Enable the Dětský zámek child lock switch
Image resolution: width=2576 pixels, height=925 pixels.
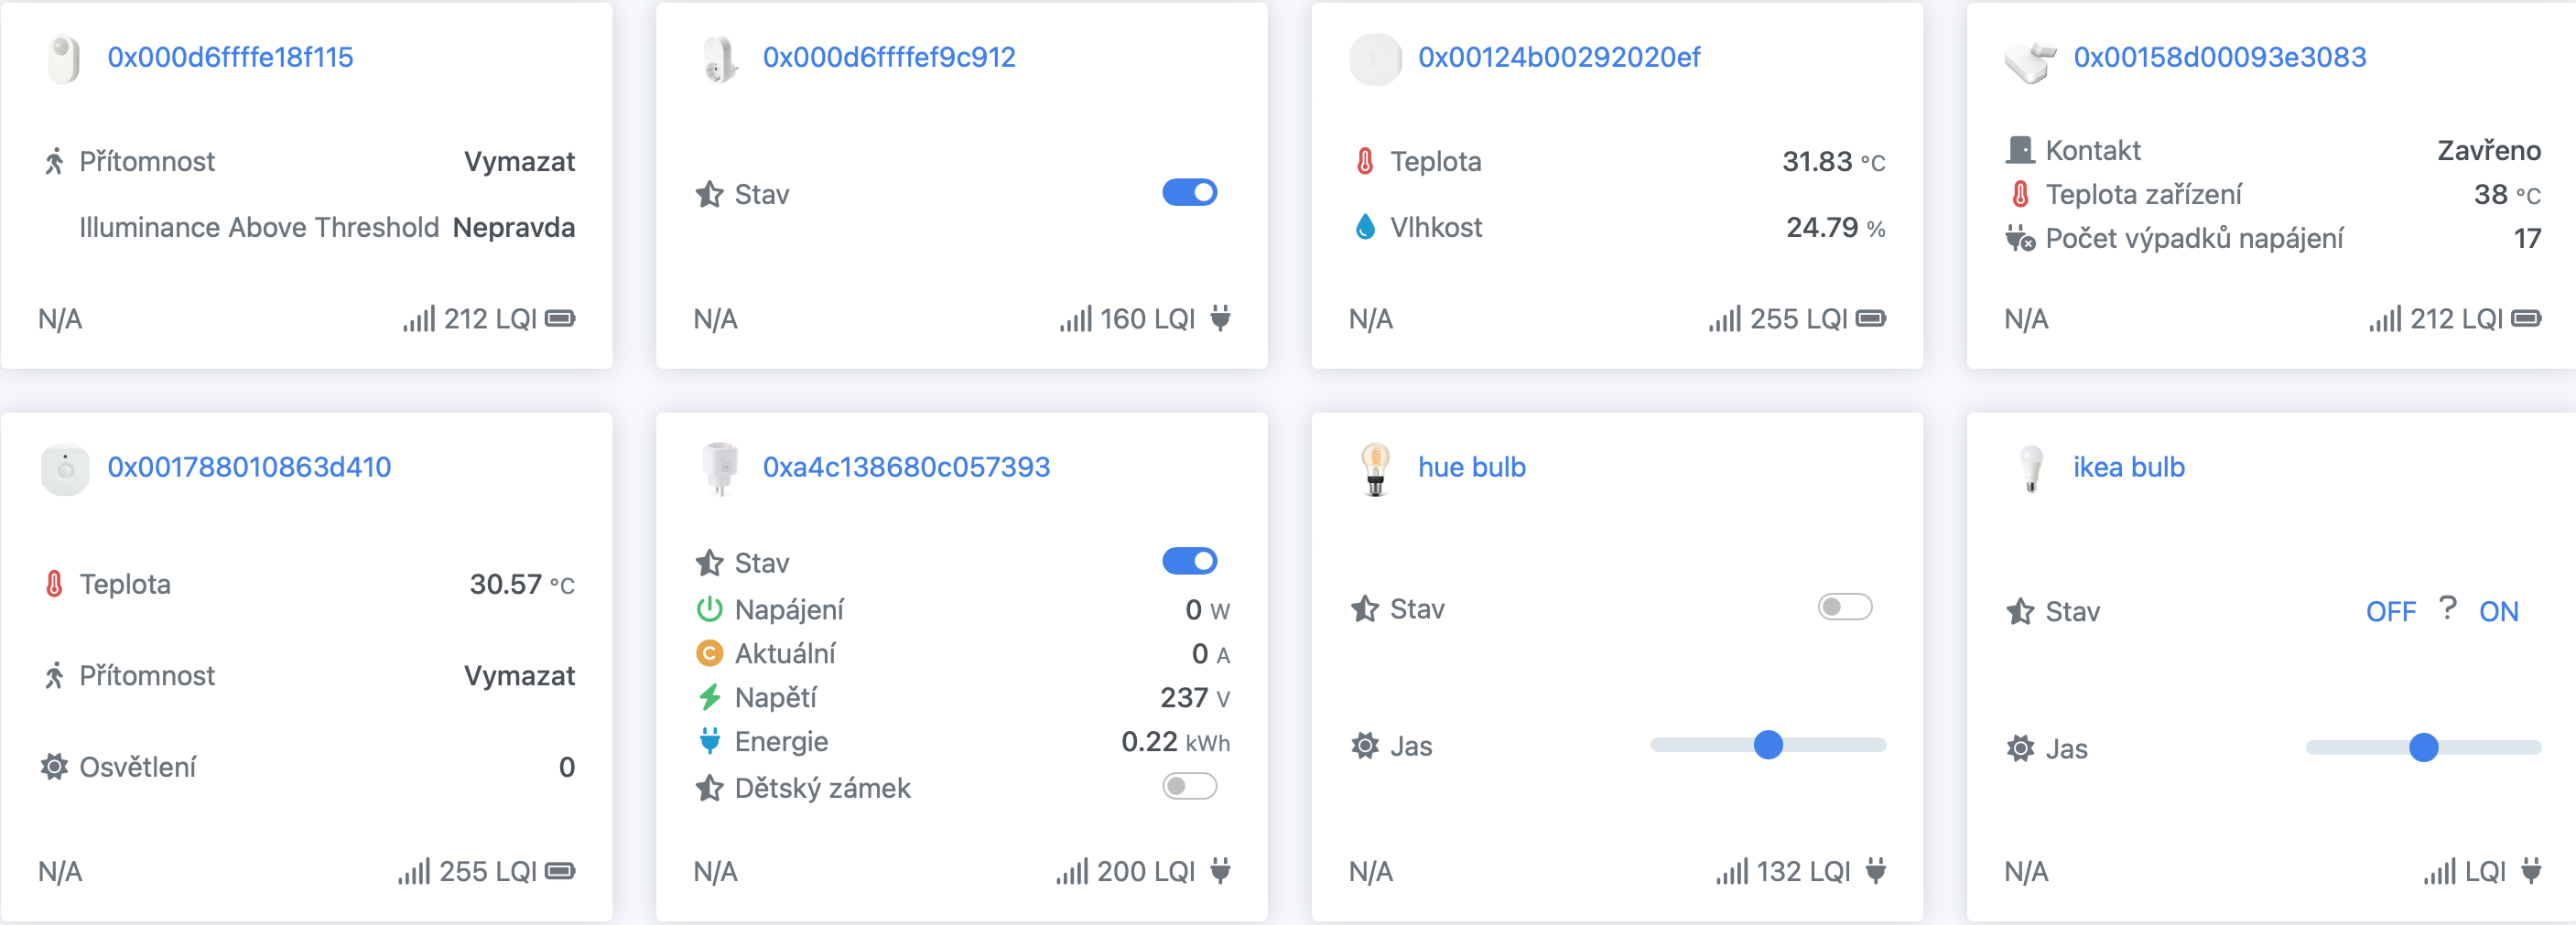coord(1189,787)
